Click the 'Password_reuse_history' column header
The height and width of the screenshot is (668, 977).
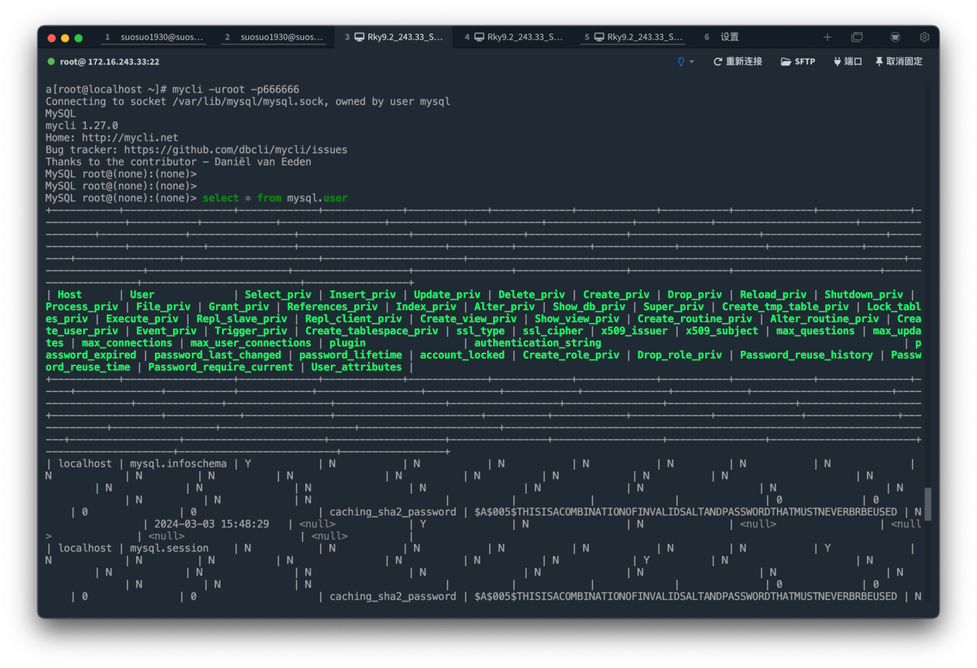[x=807, y=355]
